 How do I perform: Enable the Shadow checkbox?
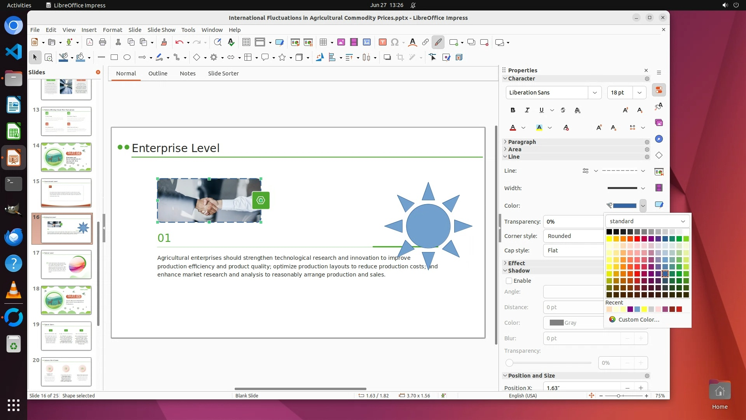[509, 281]
